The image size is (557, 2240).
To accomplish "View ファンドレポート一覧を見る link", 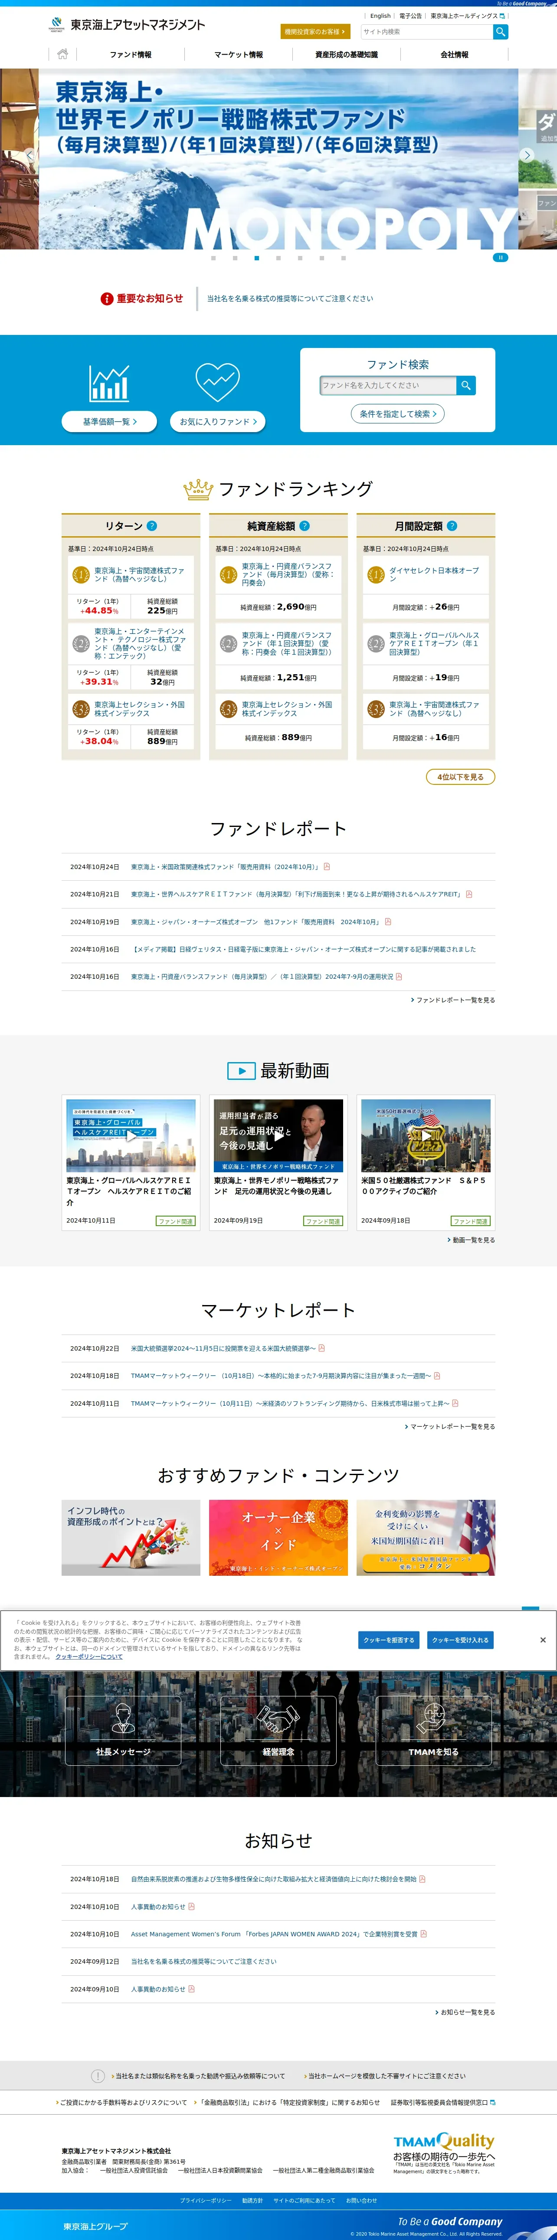I will [454, 1000].
